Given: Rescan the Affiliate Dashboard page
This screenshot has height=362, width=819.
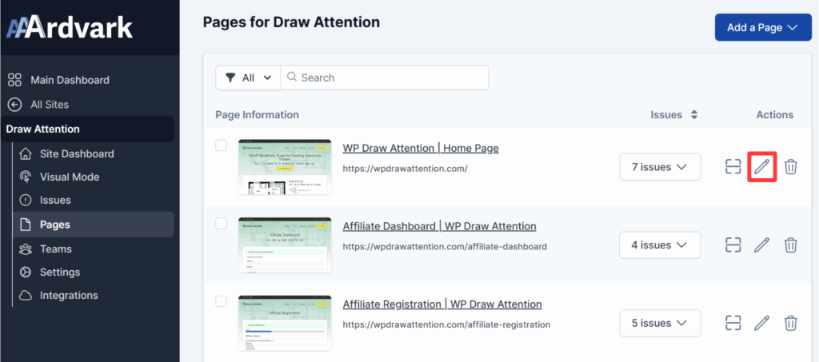Looking at the screenshot, I should [x=733, y=245].
